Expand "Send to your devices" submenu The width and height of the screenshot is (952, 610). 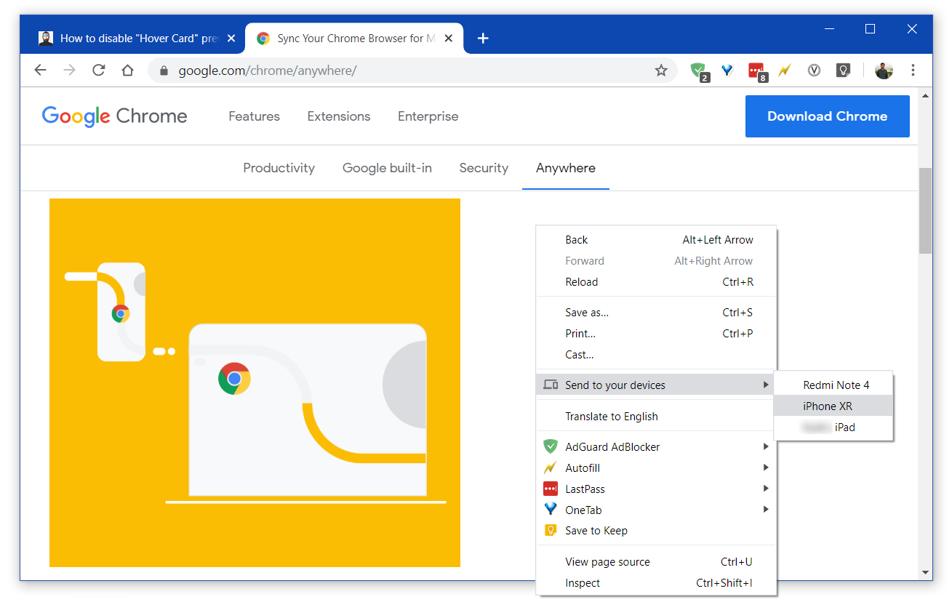pos(656,385)
